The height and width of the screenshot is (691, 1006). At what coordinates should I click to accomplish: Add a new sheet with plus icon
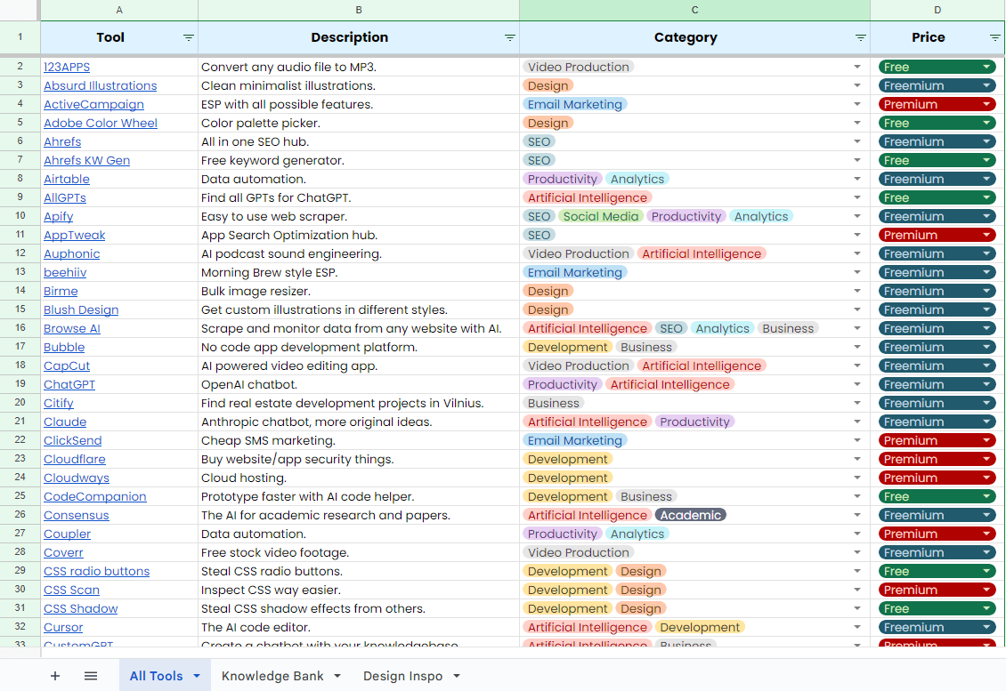pos(55,676)
